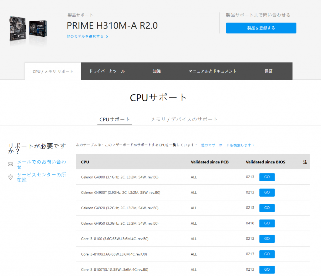Click the サポートが必要ですか? heading
This screenshot has width=321, height=276.
coord(37,148)
